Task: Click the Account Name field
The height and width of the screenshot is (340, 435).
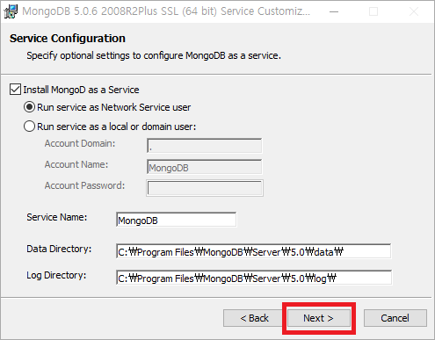Action: click(x=204, y=167)
